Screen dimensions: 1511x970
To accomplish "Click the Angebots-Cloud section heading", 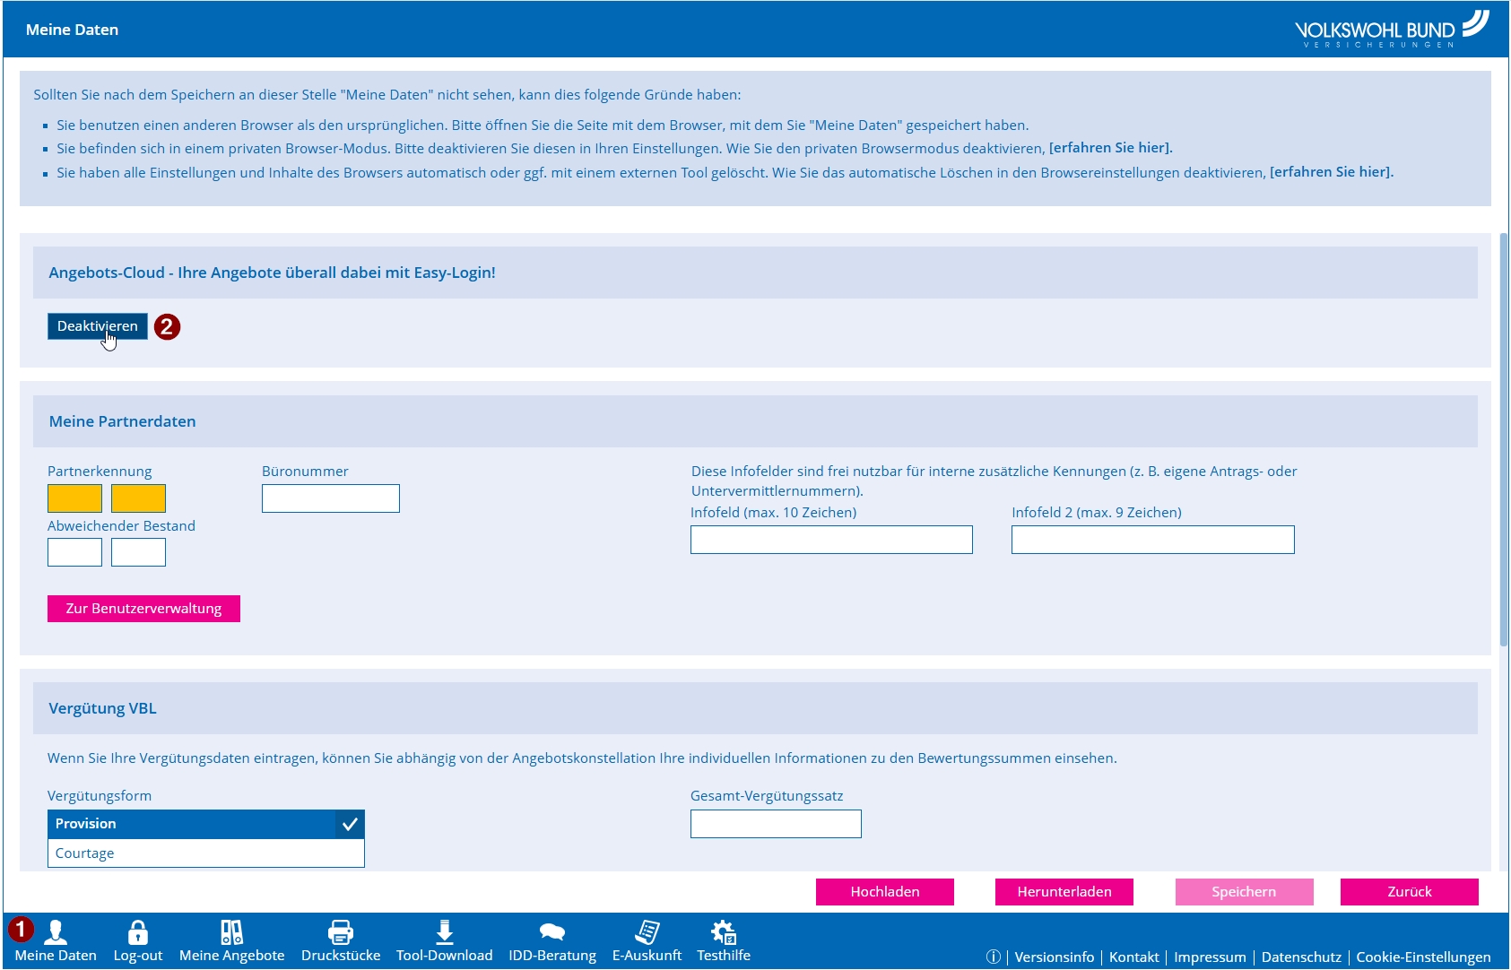I will (x=755, y=273).
